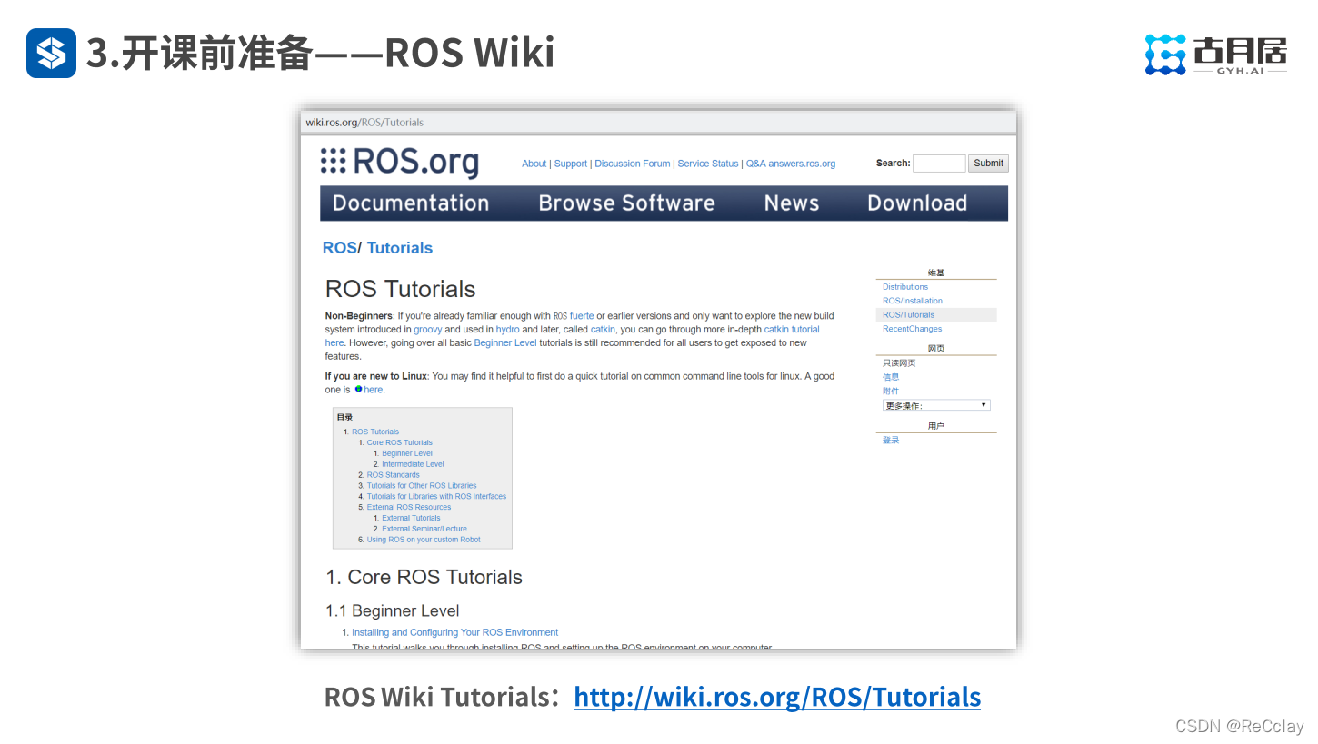Viewport: 1318px width, 744px height.
Task: Open the Discussion Forum link
Action: point(633,164)
